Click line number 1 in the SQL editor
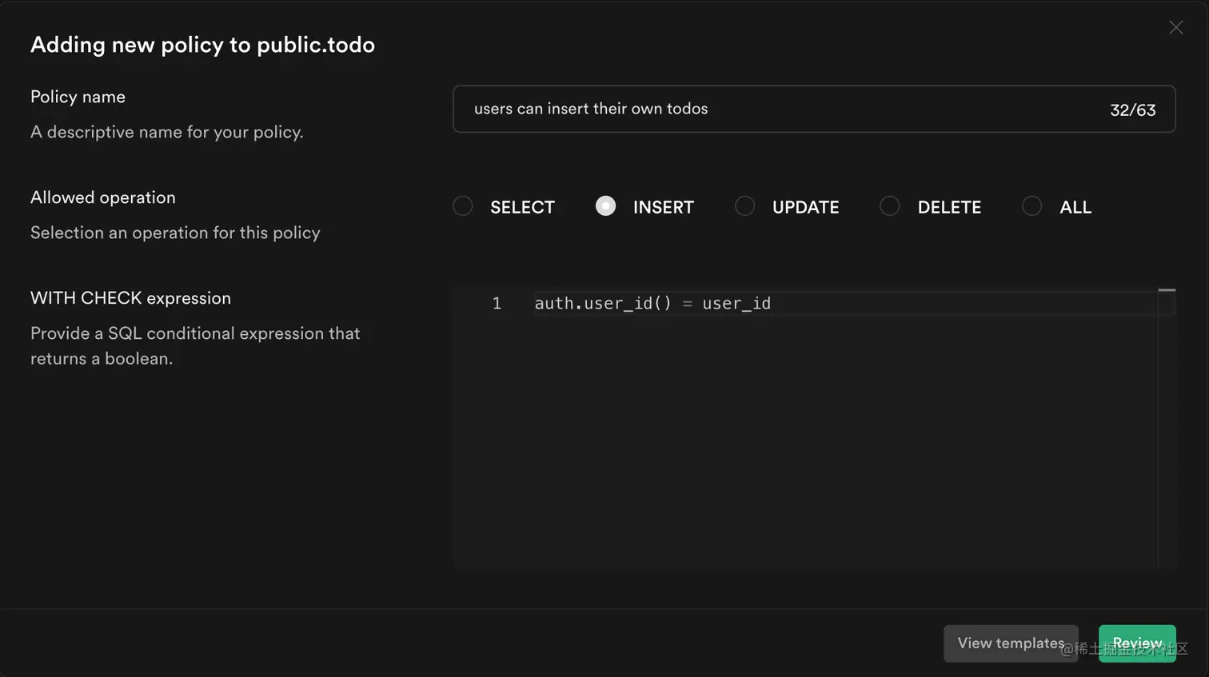Viewport: 1209px width, 677px height. tap(496, 303)
